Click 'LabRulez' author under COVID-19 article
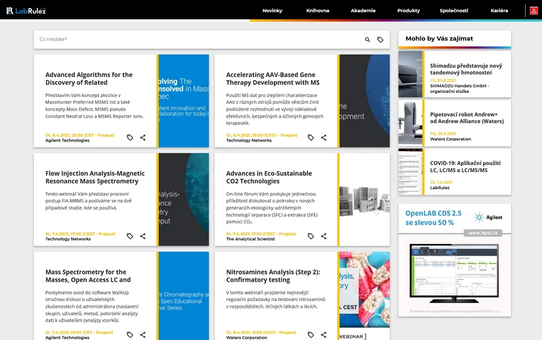The image size is (542, 340). [x=440, y=188]
